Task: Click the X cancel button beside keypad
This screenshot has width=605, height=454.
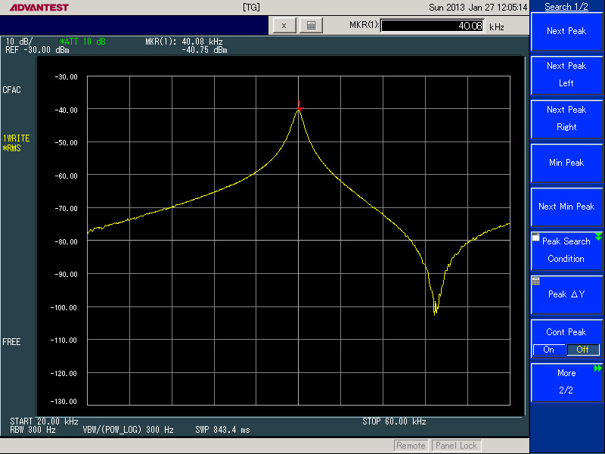Action: (284, 26)
